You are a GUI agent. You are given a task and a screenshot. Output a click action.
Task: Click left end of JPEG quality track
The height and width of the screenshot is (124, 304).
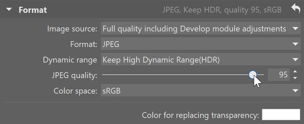[103, 75]
